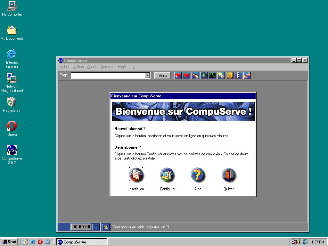Open the Internet globe toolbar icon

[x=204, y=75]
